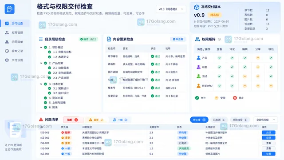
Task: Select the 1.1 背景与目标 tree item
Action: (62, 52)
